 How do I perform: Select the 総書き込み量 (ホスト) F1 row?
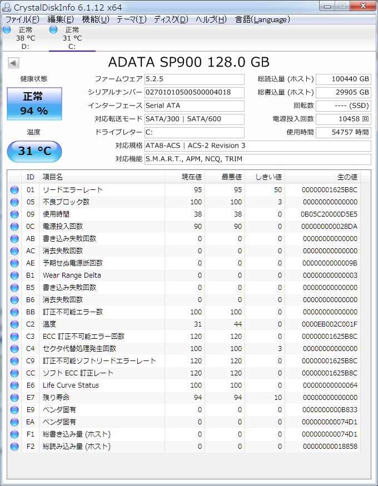pyautogui.click(x=184, y=434)
